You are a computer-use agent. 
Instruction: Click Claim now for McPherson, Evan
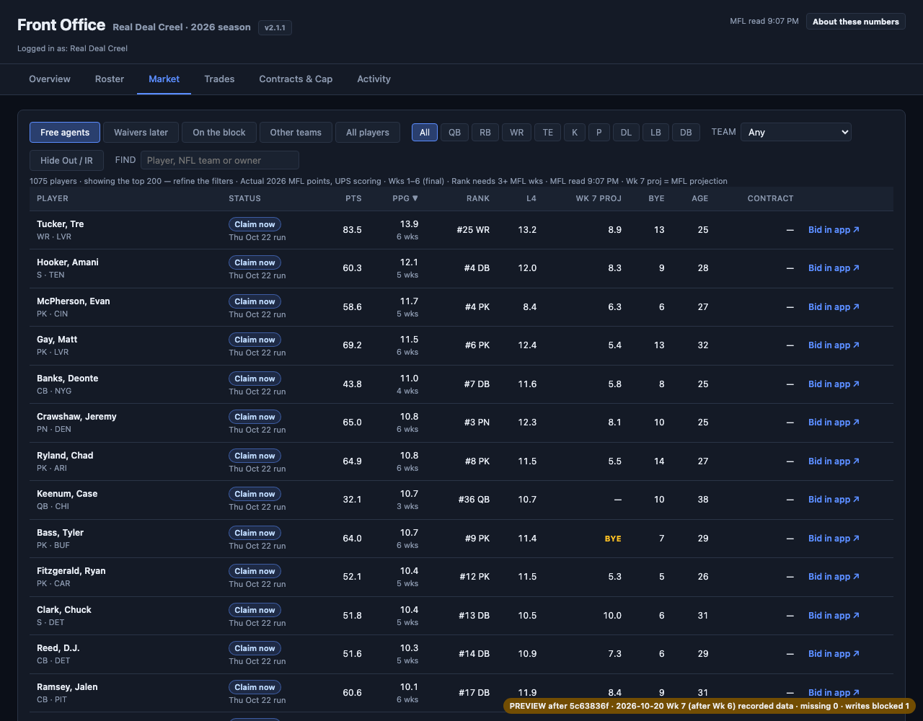coord(255,301)
